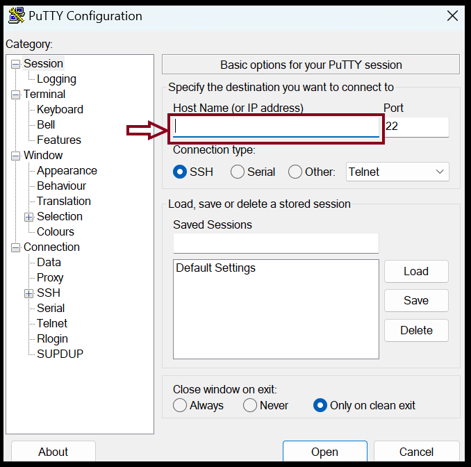This screenshot has height=467, width=471.
Task: Select the Session category
Action: click(x=43, y=63)
